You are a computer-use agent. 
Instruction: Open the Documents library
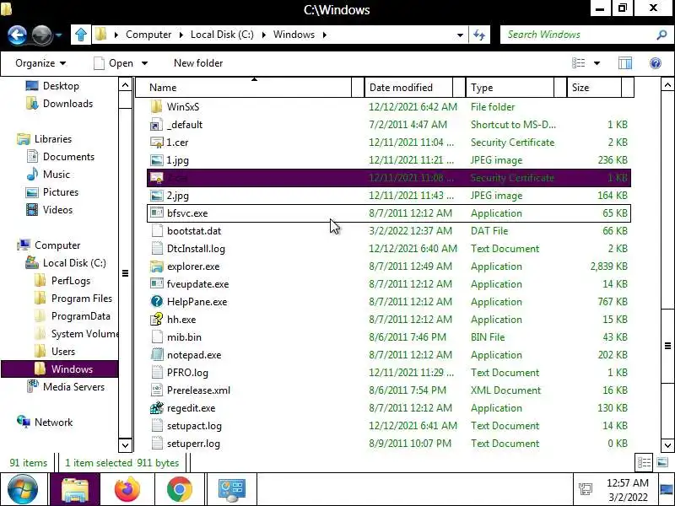(60, 156)
